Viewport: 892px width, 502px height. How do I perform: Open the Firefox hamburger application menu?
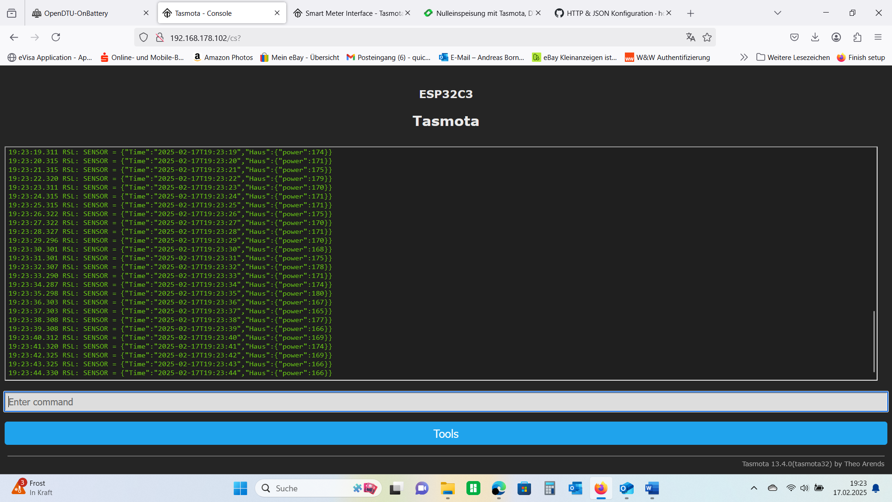click(x=878, y=37)
